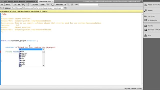Click the editor scroll-up arrow
Screen dimensions: 160x90
click(142, 14)
